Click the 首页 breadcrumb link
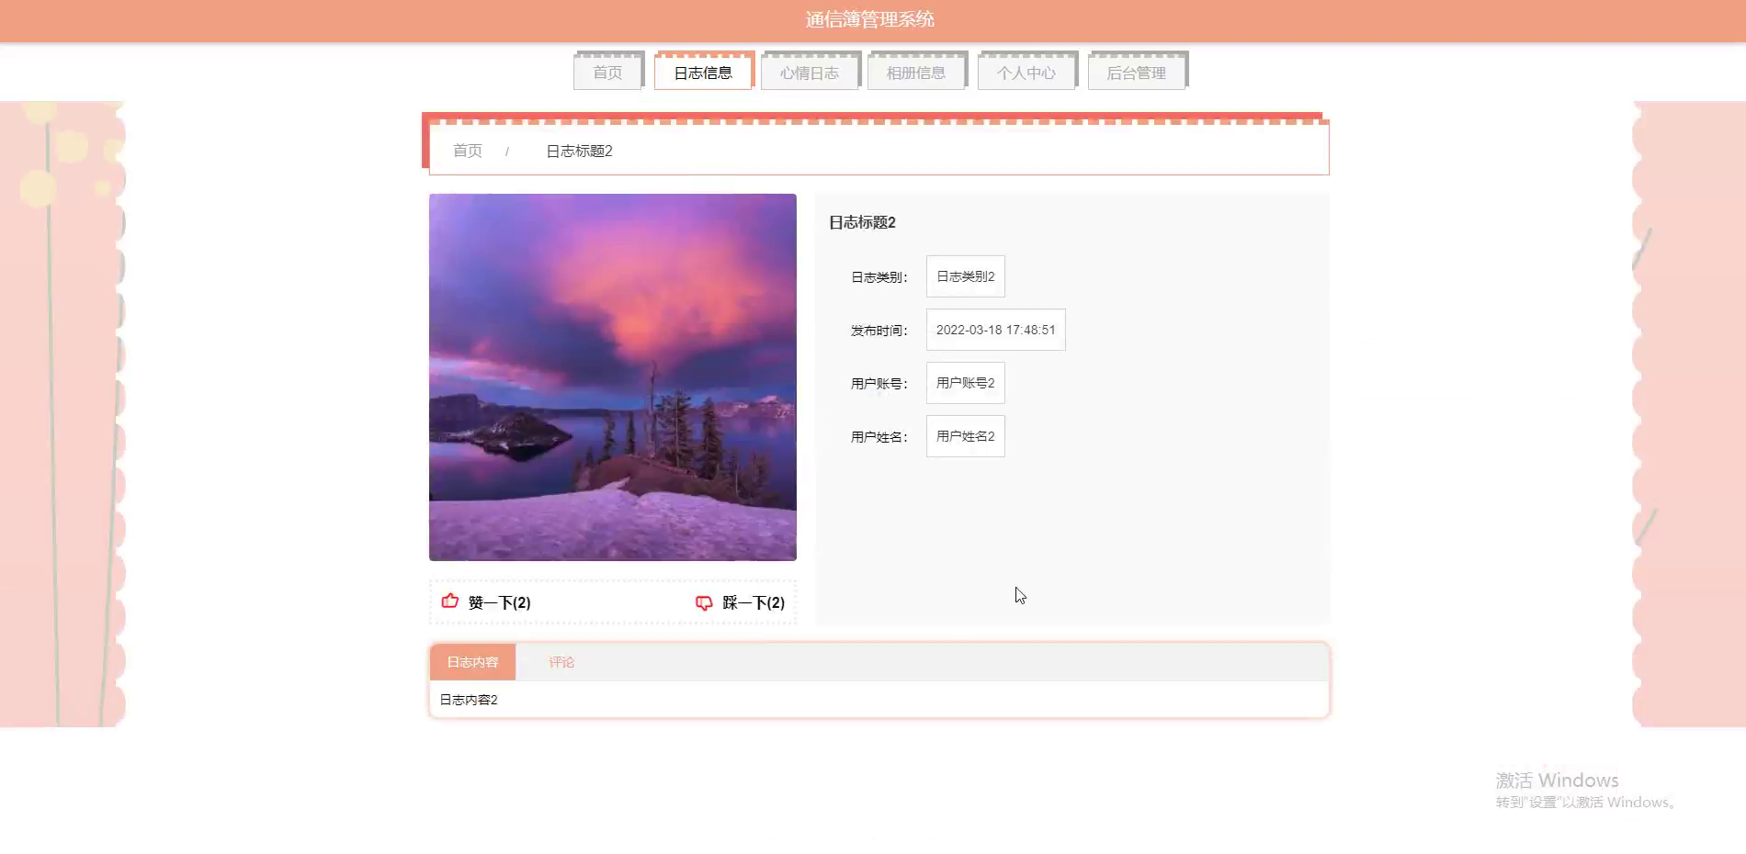Screen dimensions: 1746x854 (x=468, y=151)
